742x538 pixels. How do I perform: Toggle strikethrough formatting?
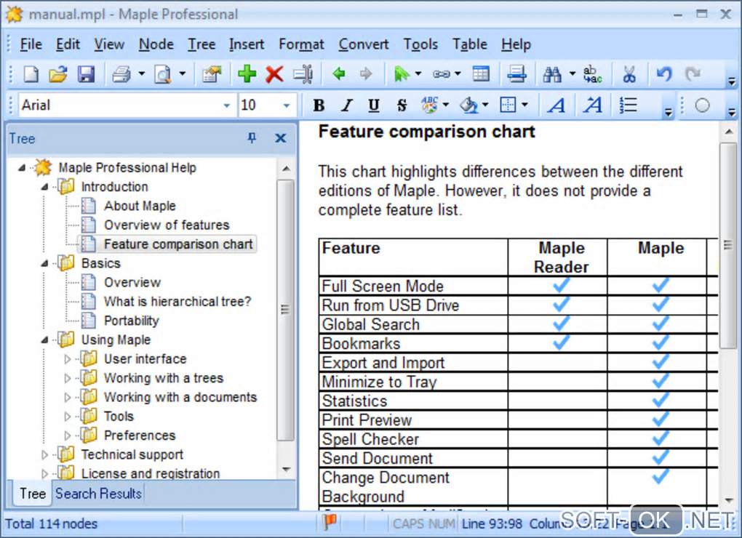point(402,105)
